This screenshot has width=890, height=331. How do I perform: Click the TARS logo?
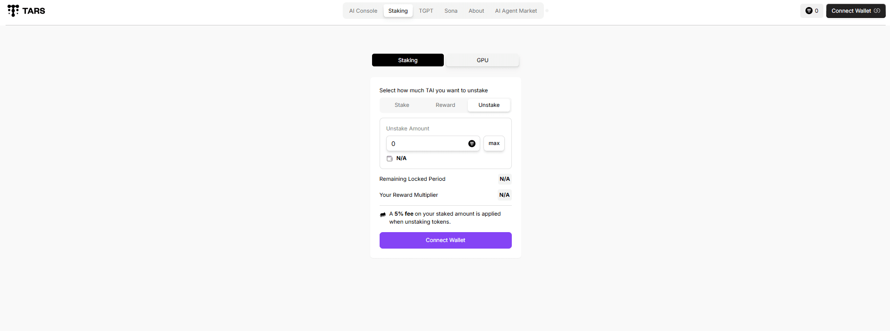26,11
